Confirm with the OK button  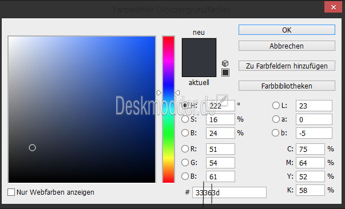(287, 30)
